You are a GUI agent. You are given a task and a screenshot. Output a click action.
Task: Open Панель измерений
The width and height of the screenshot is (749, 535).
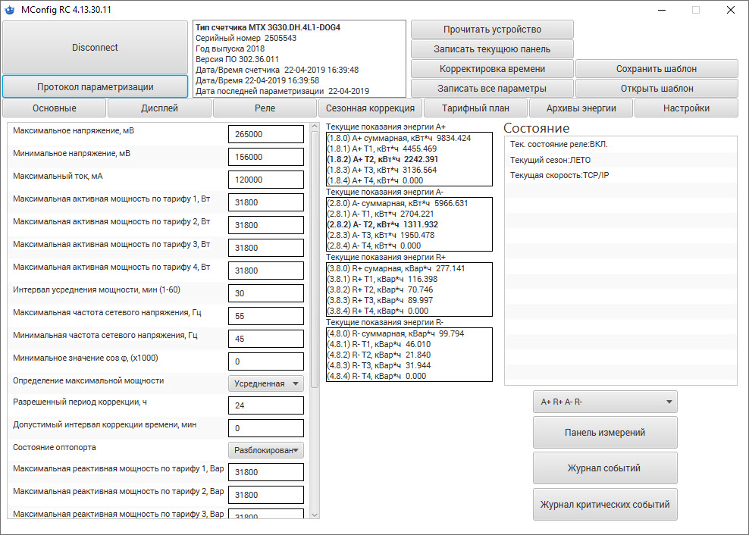(x=605, y=433)
